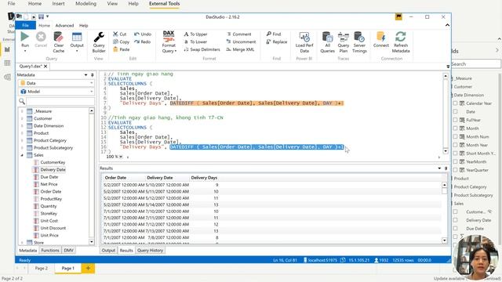Open the Replace tool
This screenshot has height=282, width=502.
pyautogui.click(x=277, y=42)
